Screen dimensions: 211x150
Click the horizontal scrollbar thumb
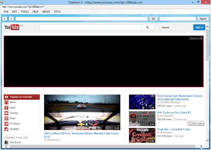click(102, 146)
